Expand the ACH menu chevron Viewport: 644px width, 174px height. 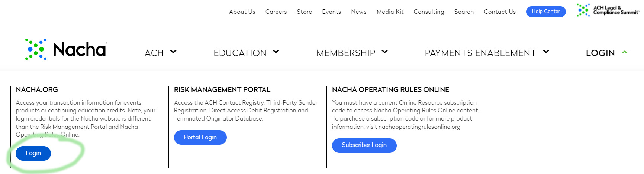173,52
